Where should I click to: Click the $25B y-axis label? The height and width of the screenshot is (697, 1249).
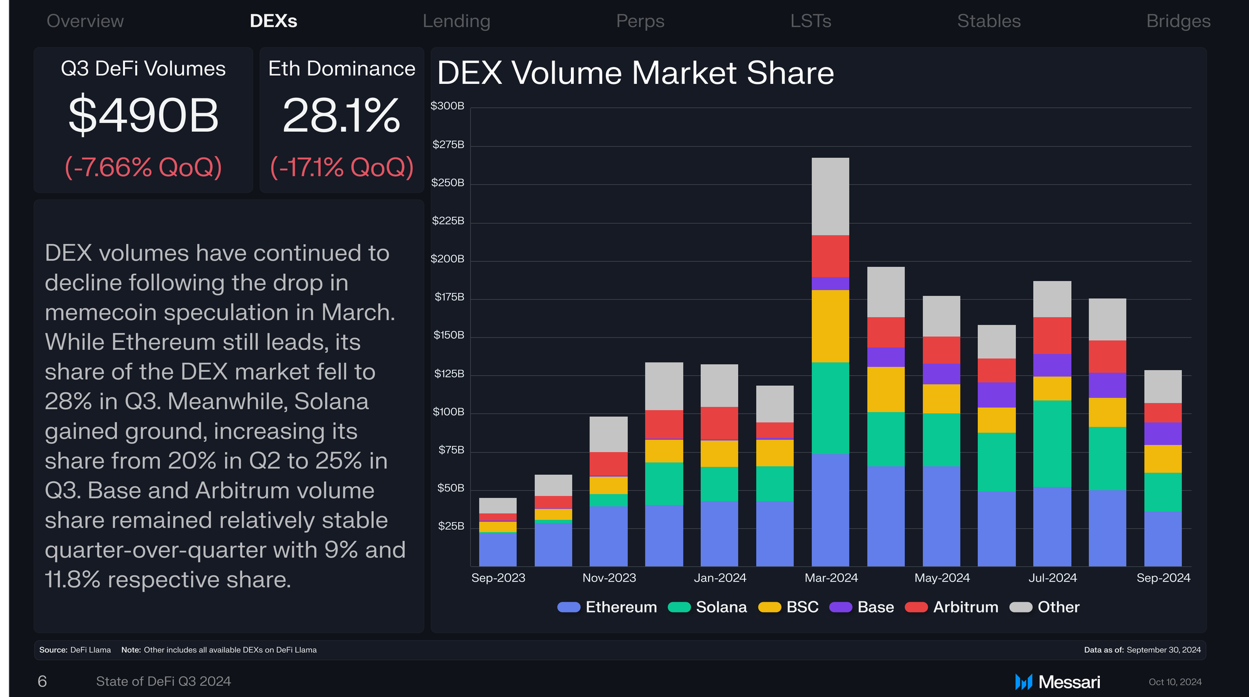coord(451,526)
